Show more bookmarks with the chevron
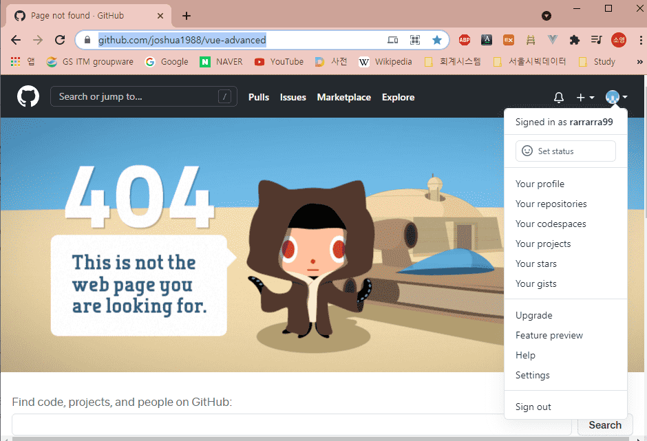This screenshot has width=647, height=441. (x=639, y=62)
